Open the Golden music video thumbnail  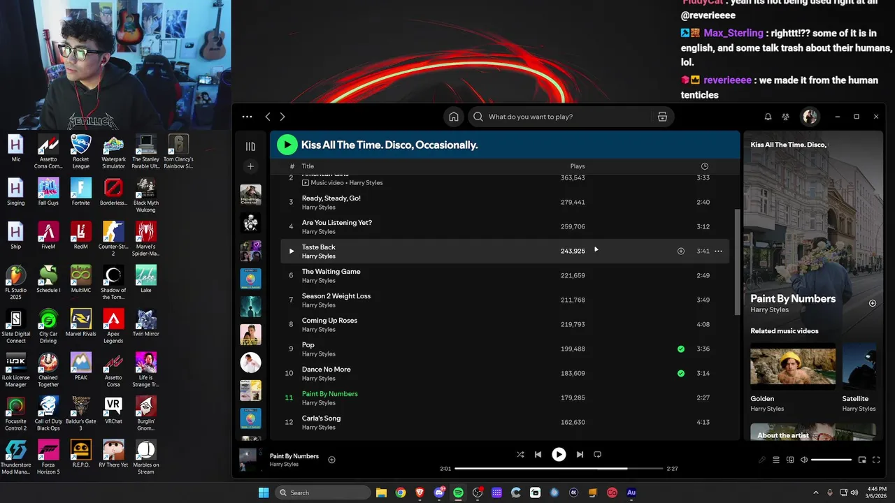pyautogui.click(x=793, y=366)
